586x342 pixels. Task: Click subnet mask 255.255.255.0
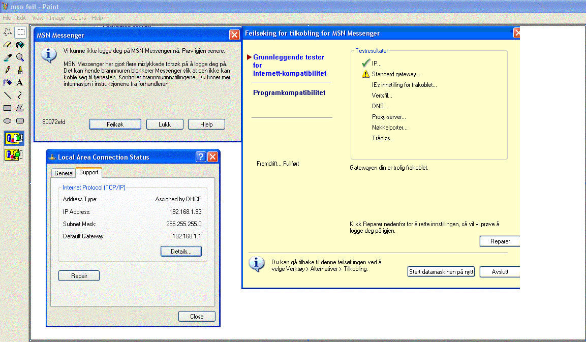pos(184,224)
